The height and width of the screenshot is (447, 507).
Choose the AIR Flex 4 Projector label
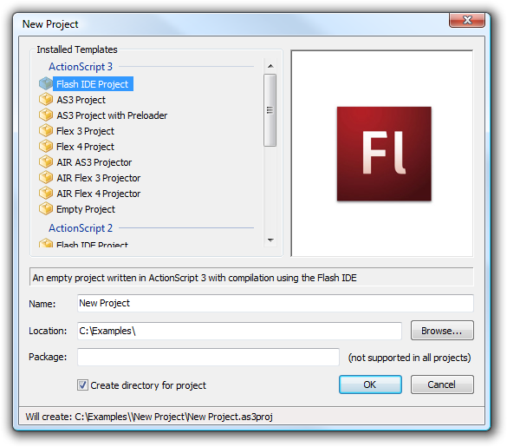tap(98, 194)
